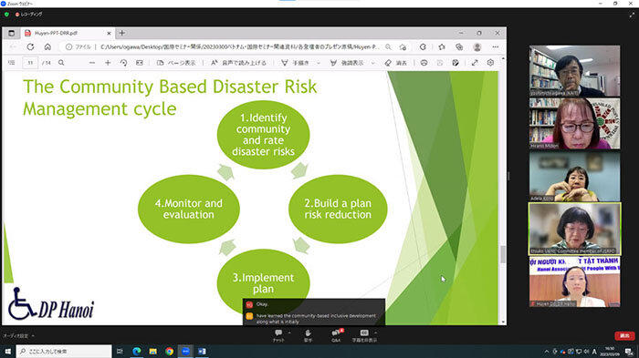Screen dimensions: 639x358
Task: Zoom icon in address bar
Action: [x=388, y=47]
